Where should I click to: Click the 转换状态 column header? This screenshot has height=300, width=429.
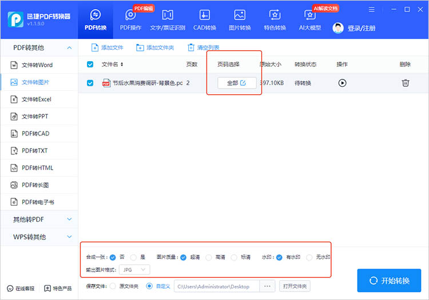pos(305,64)
